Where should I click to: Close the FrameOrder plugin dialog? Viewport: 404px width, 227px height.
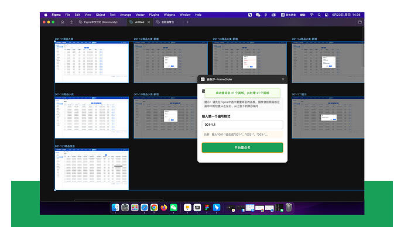(283, 79)
